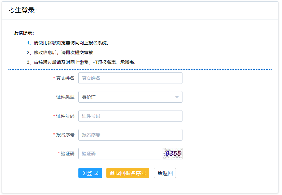Click the binoculars icon on 找回报名序号
This screenshot has height=195, width=282.
(112, 173)
